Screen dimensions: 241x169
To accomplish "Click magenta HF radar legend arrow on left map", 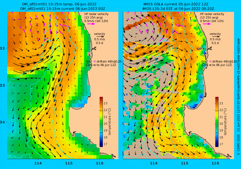I will [x=91, y=24].
